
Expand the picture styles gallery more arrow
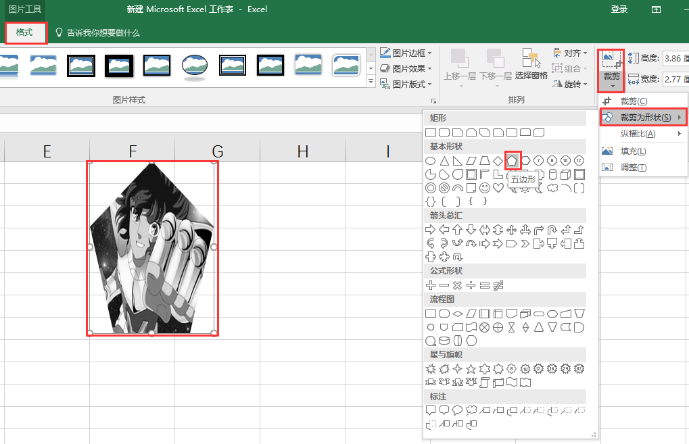click(371, 81)
